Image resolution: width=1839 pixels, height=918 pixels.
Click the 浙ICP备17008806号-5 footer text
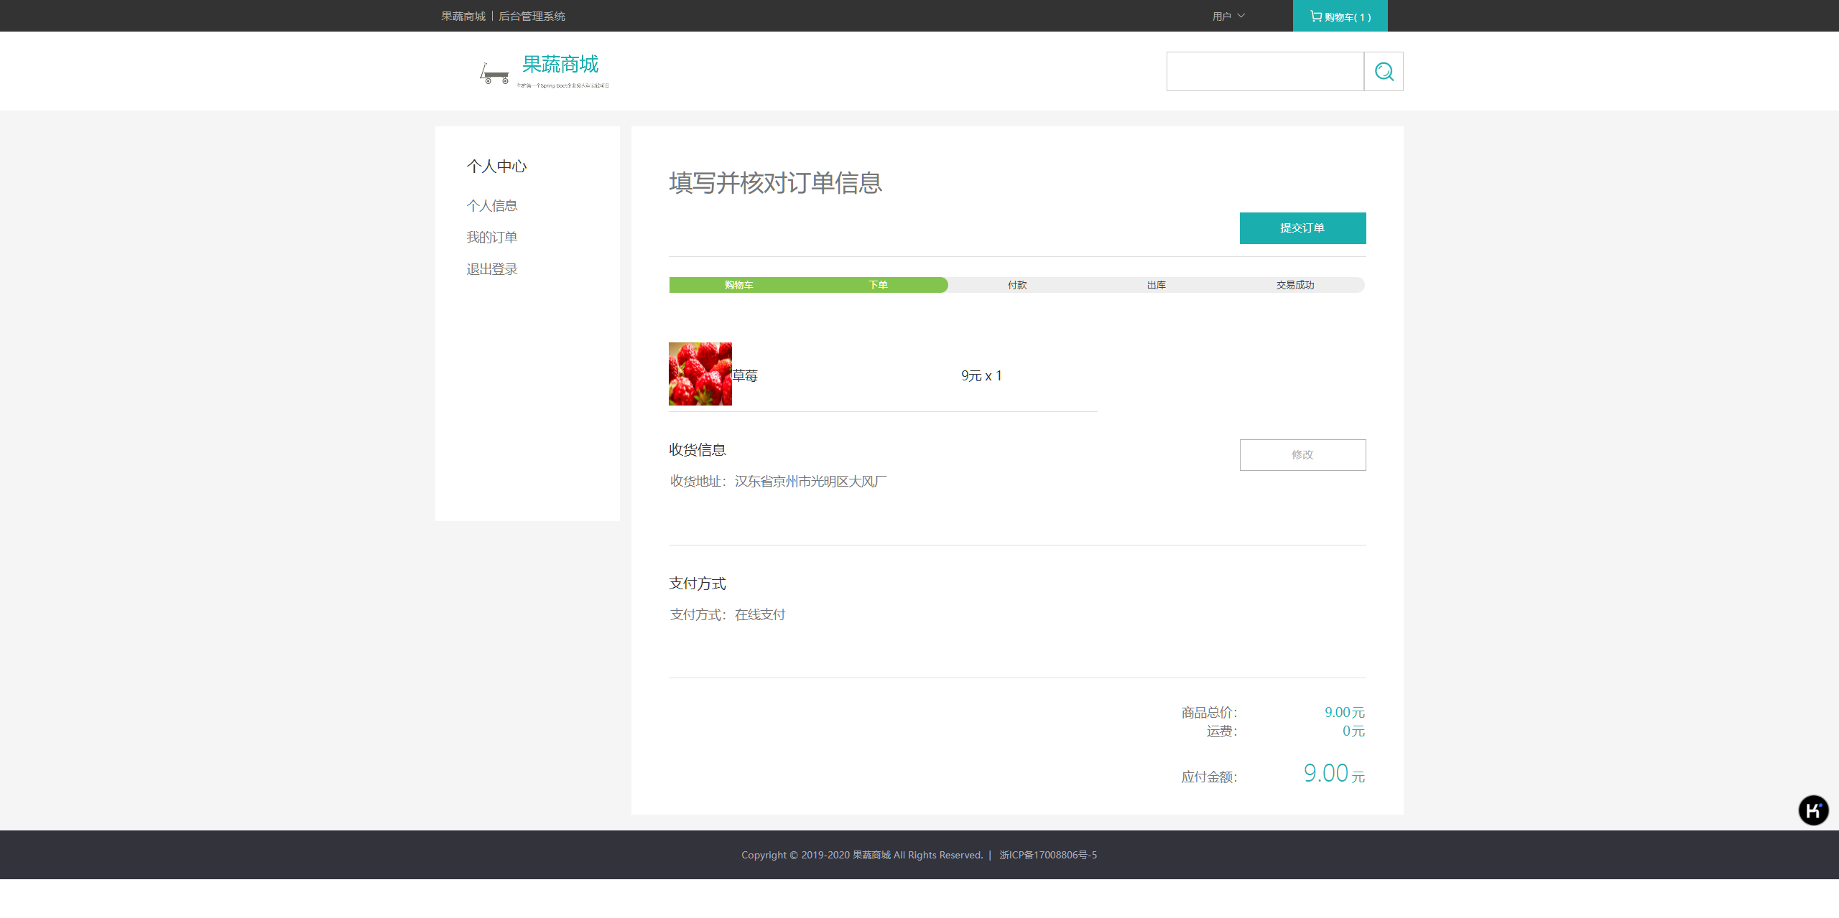pyautogui.click(x=1048, y=856)
